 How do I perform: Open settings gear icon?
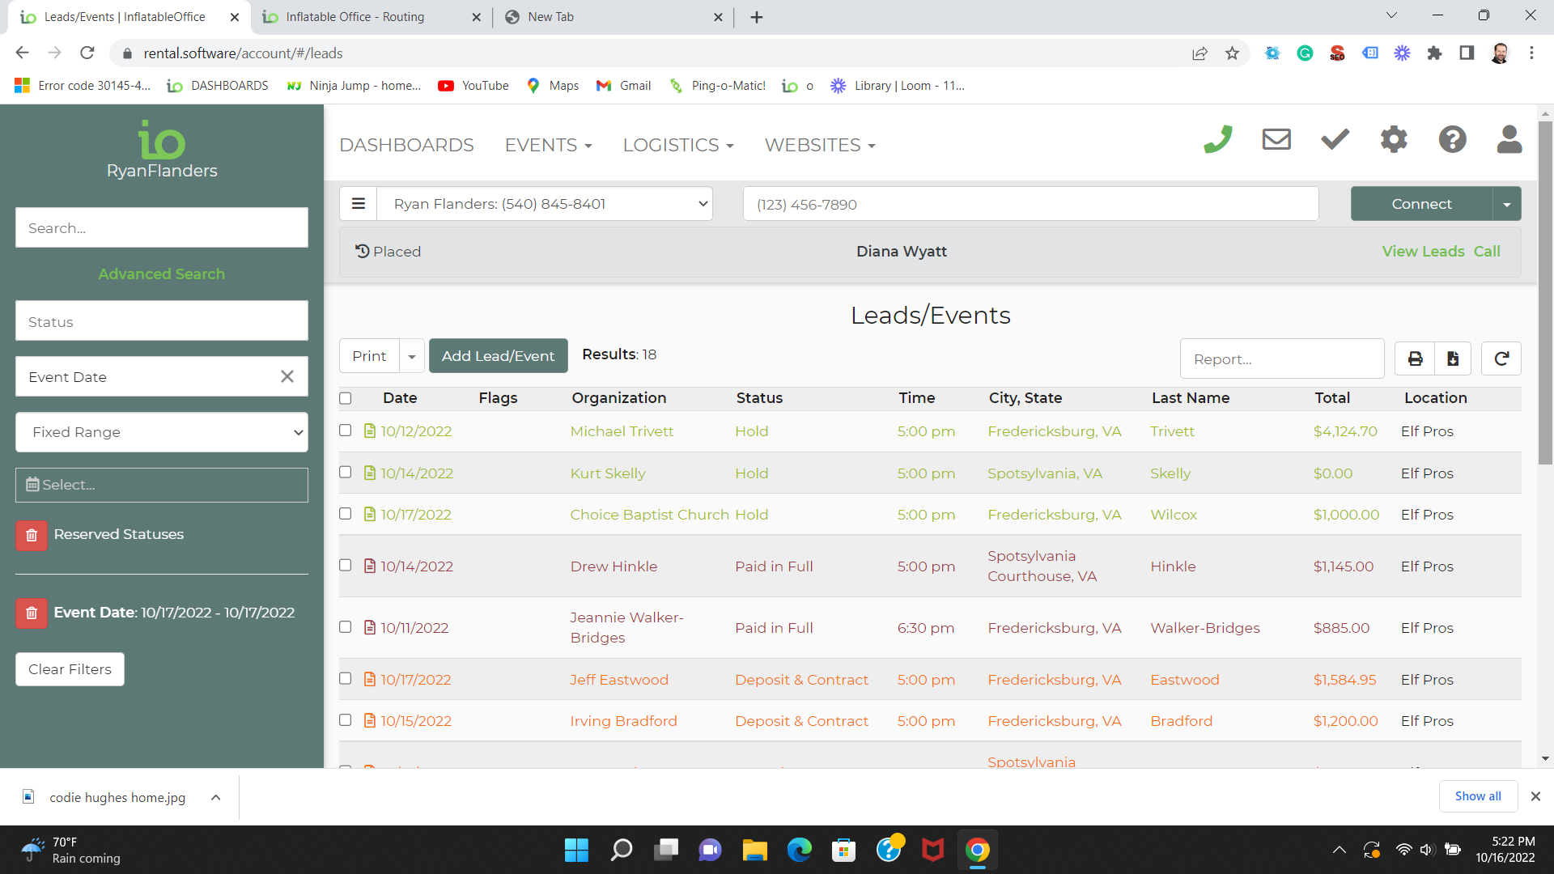click(1394, 140)
